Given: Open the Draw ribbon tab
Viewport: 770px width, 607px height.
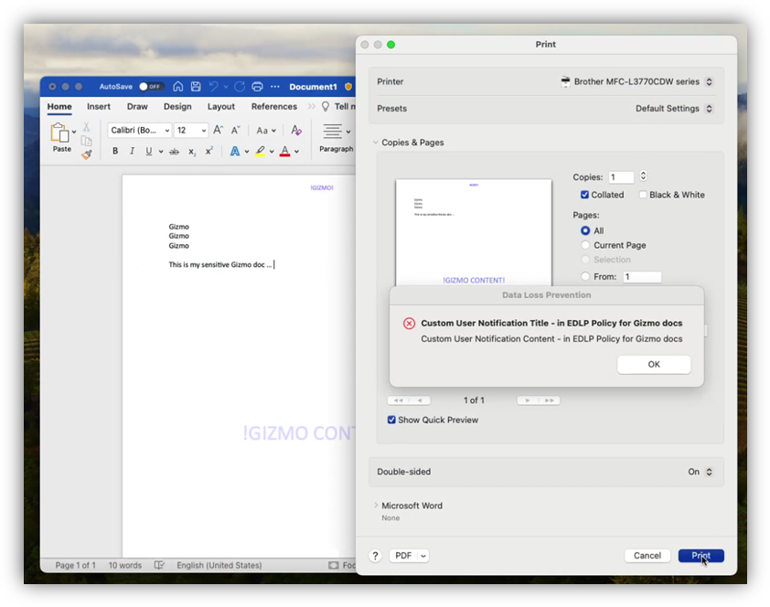Looking at the screenshot, I should pos(137,106).
